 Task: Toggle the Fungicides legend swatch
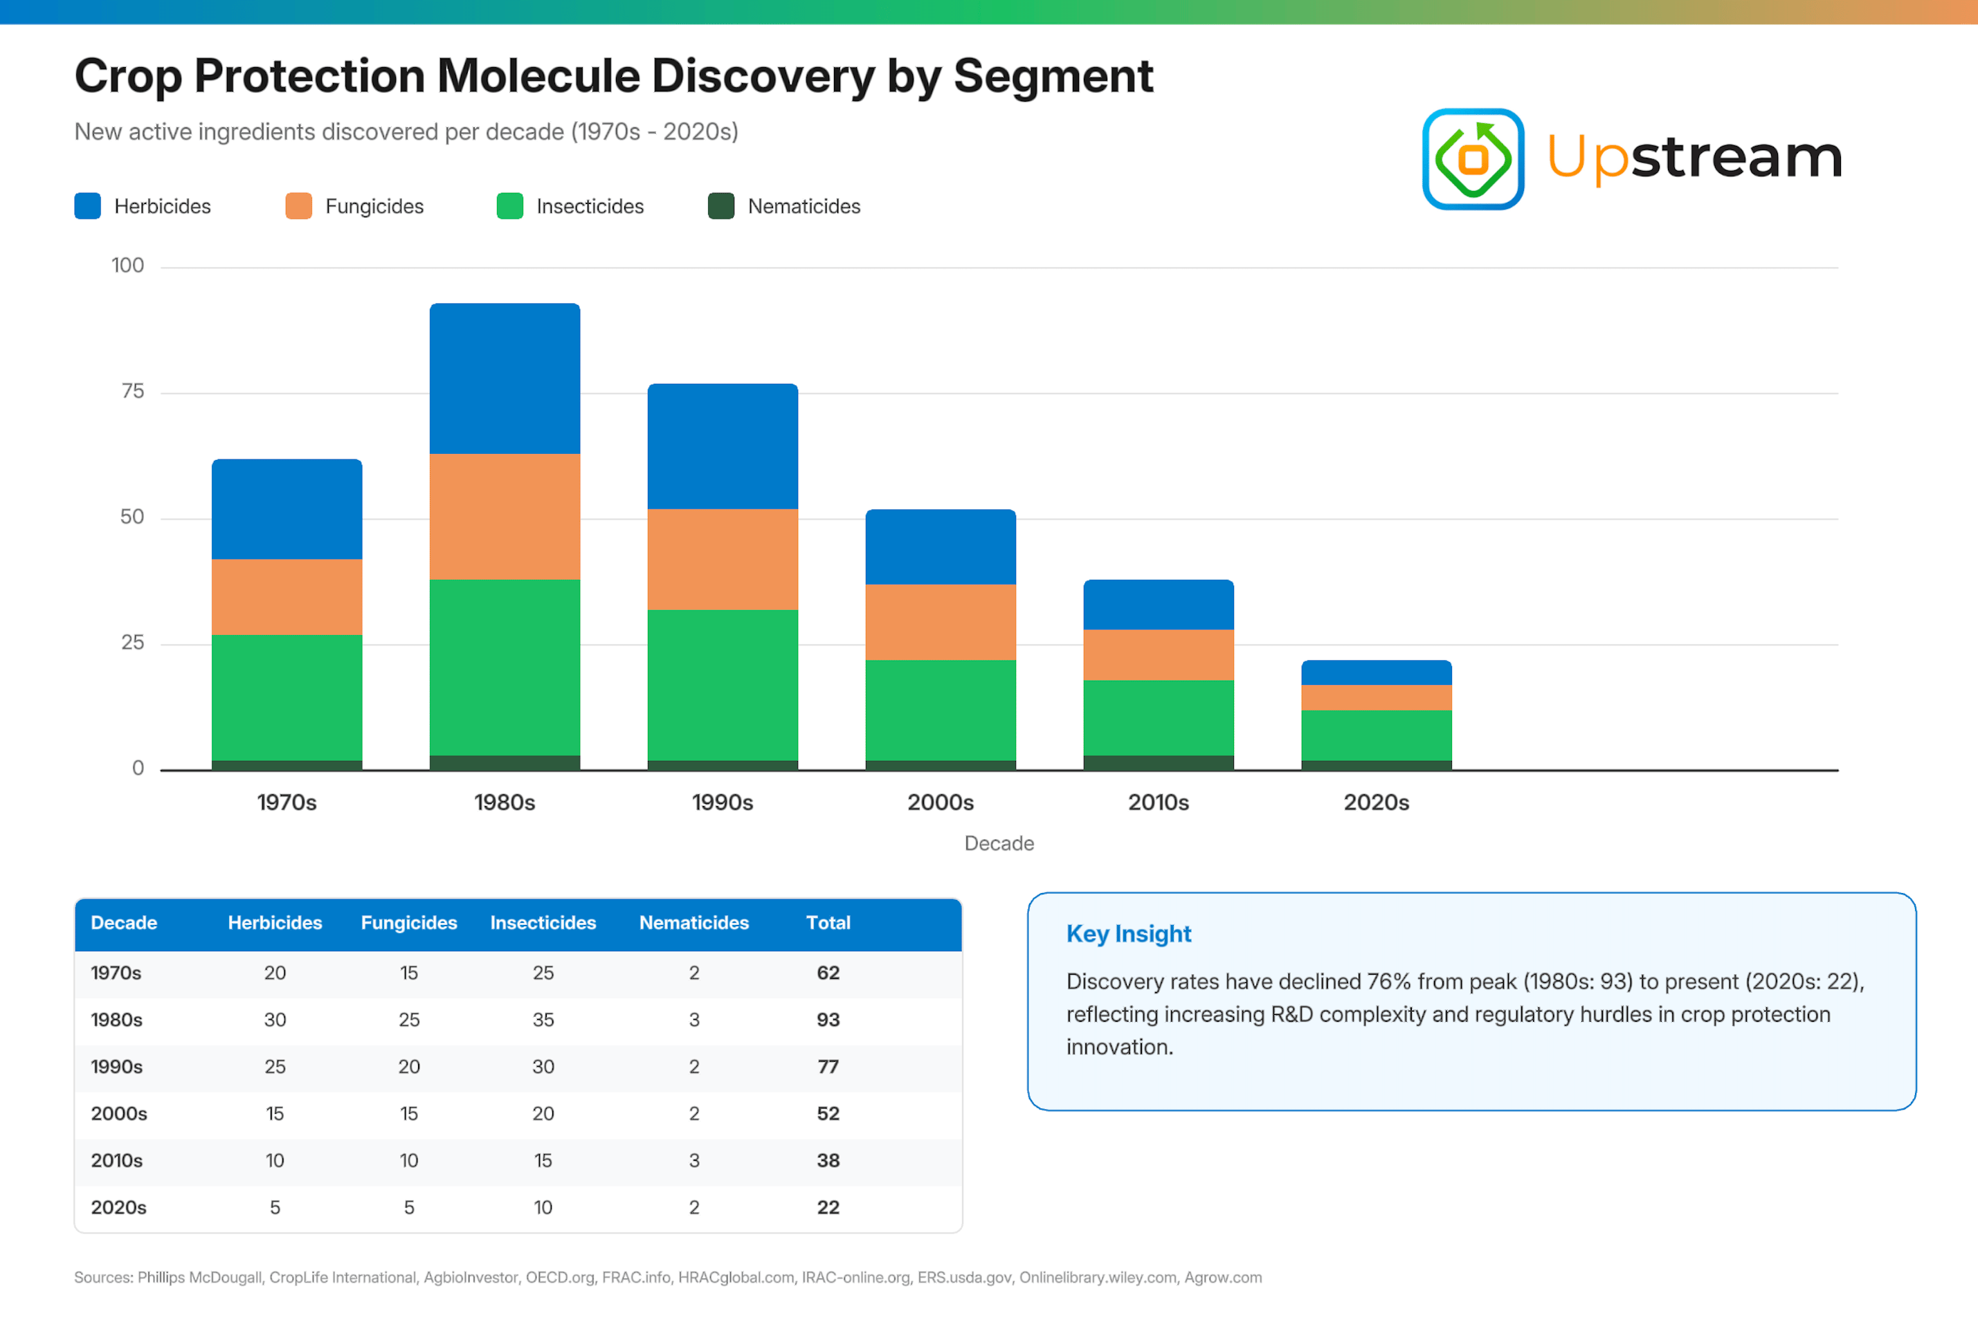point(298,206)
